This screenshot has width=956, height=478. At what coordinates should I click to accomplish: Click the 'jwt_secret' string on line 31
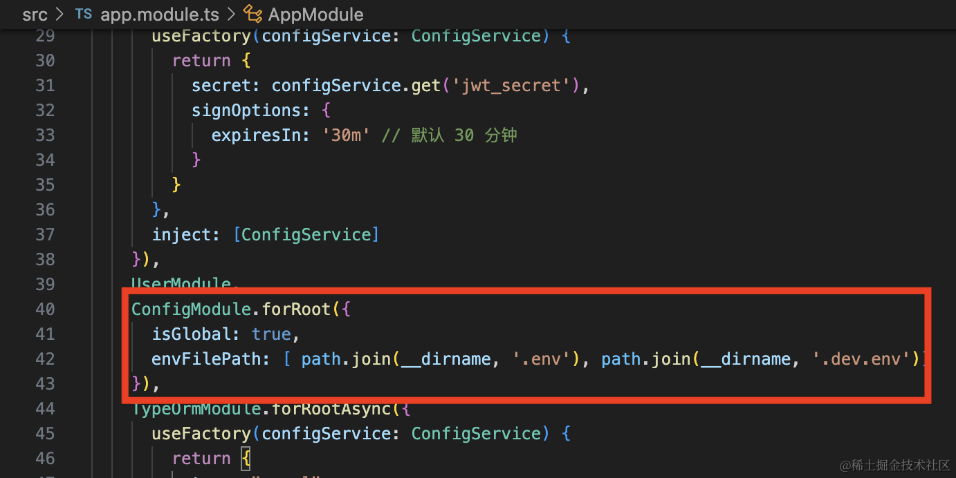[x=512, y=86]
